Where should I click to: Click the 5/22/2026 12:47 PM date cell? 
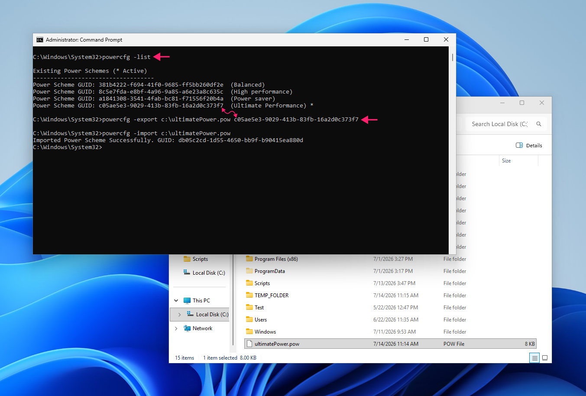396,308
